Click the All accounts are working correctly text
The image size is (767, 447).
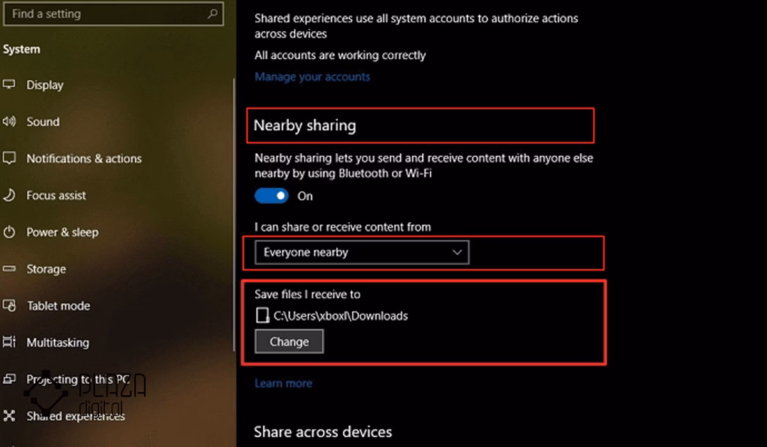340,55
